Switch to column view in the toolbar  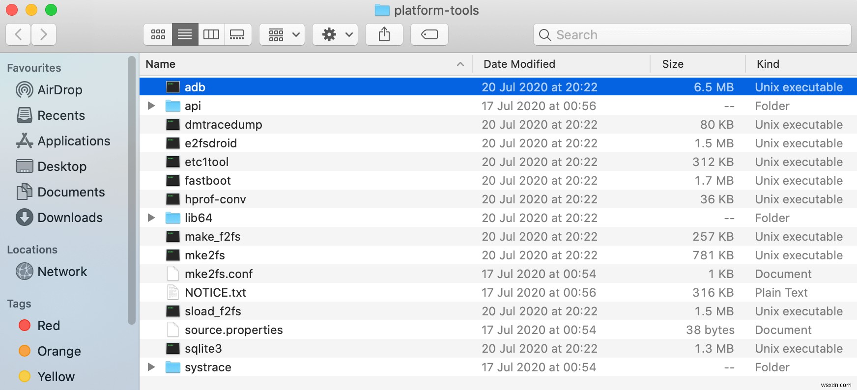click(x=211, y=34)
